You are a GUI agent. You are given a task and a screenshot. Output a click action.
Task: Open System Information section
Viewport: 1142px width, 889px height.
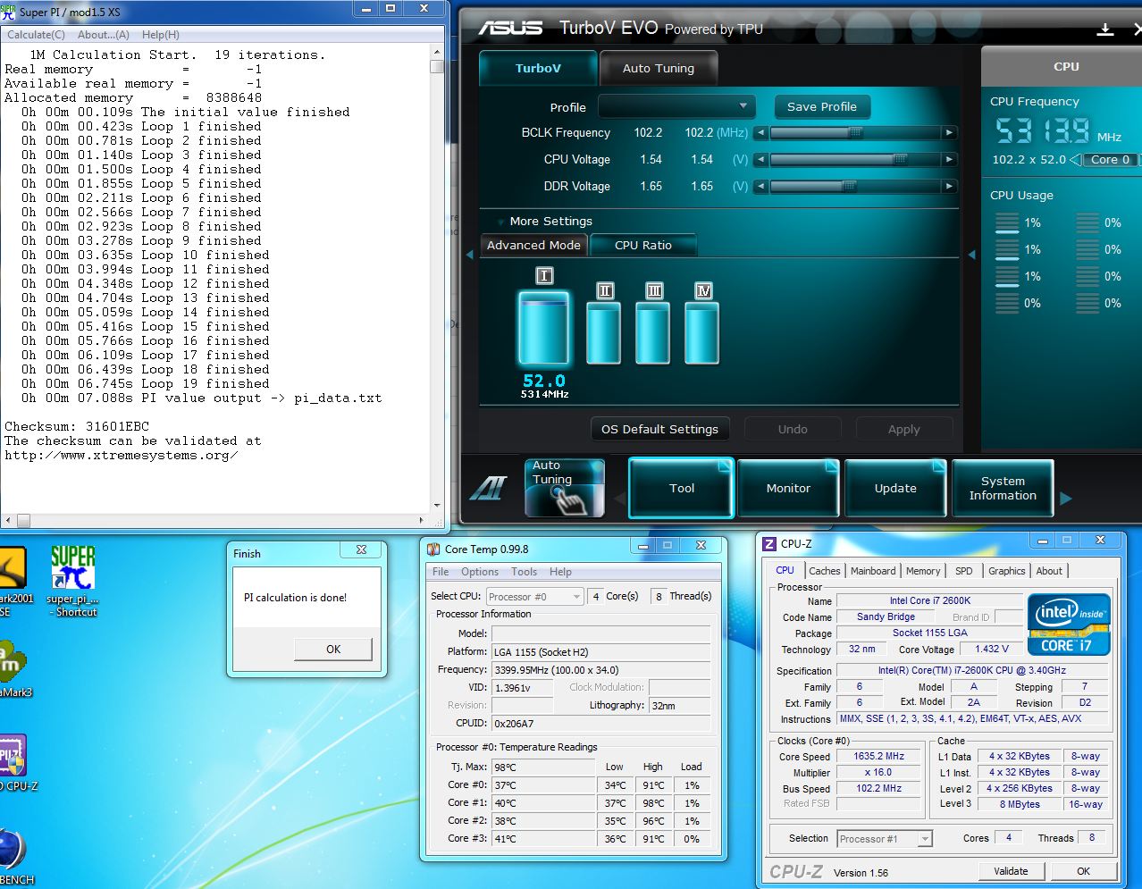(x=1003, y=488)
